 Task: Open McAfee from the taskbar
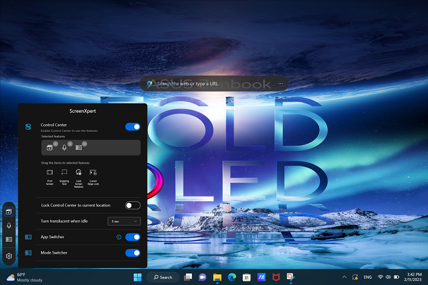coord(276,277)
